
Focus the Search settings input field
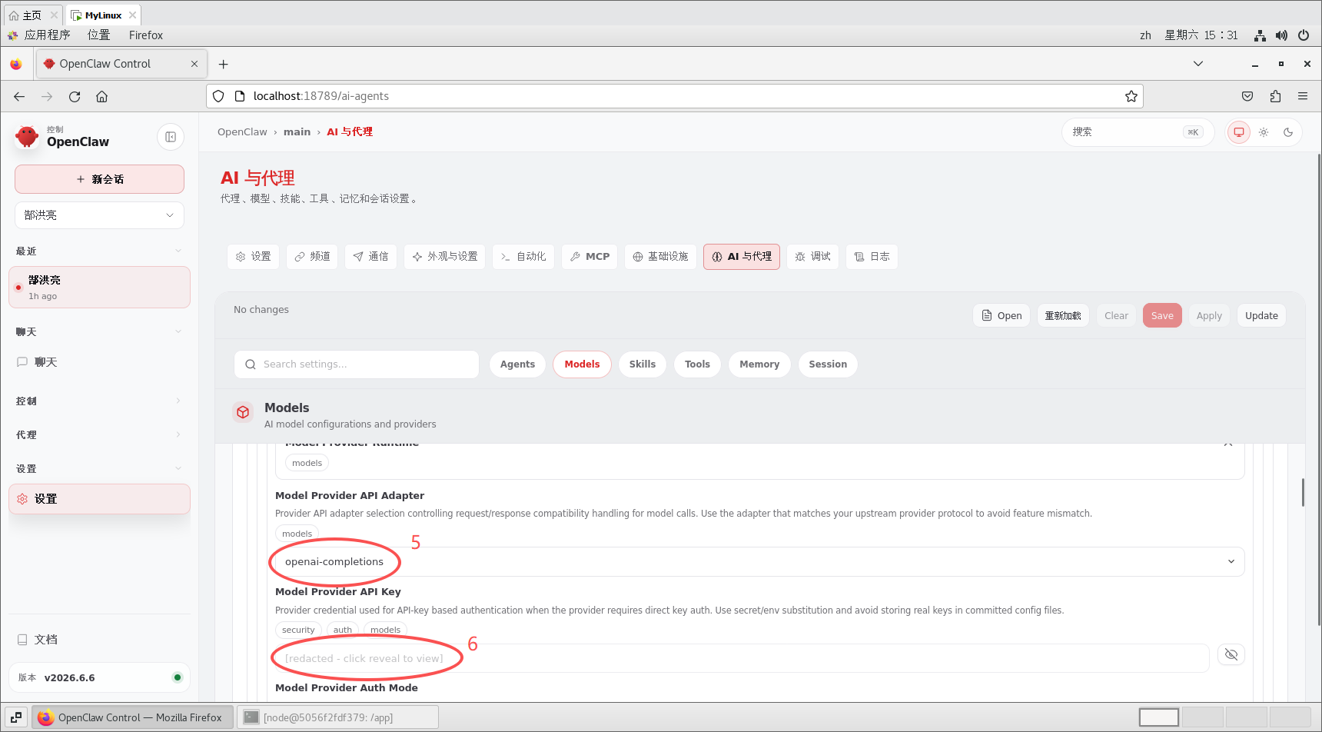point(357,364)
